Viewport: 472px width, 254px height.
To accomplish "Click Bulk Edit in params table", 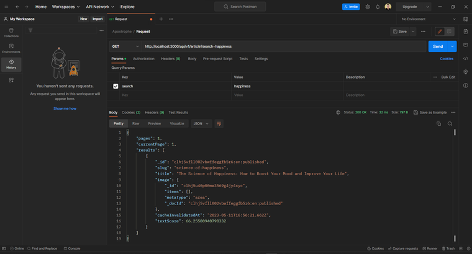I will point(448,77).
